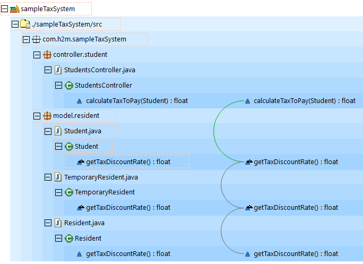This screenshot has height=264, width=363.
Task: Select the Resident class label
Action: [x=88, y=239]
